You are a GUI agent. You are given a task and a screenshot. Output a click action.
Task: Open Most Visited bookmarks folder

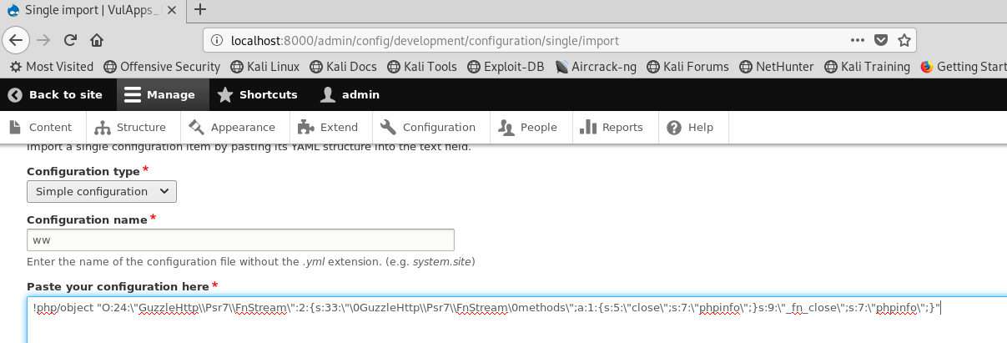point(51,66)
